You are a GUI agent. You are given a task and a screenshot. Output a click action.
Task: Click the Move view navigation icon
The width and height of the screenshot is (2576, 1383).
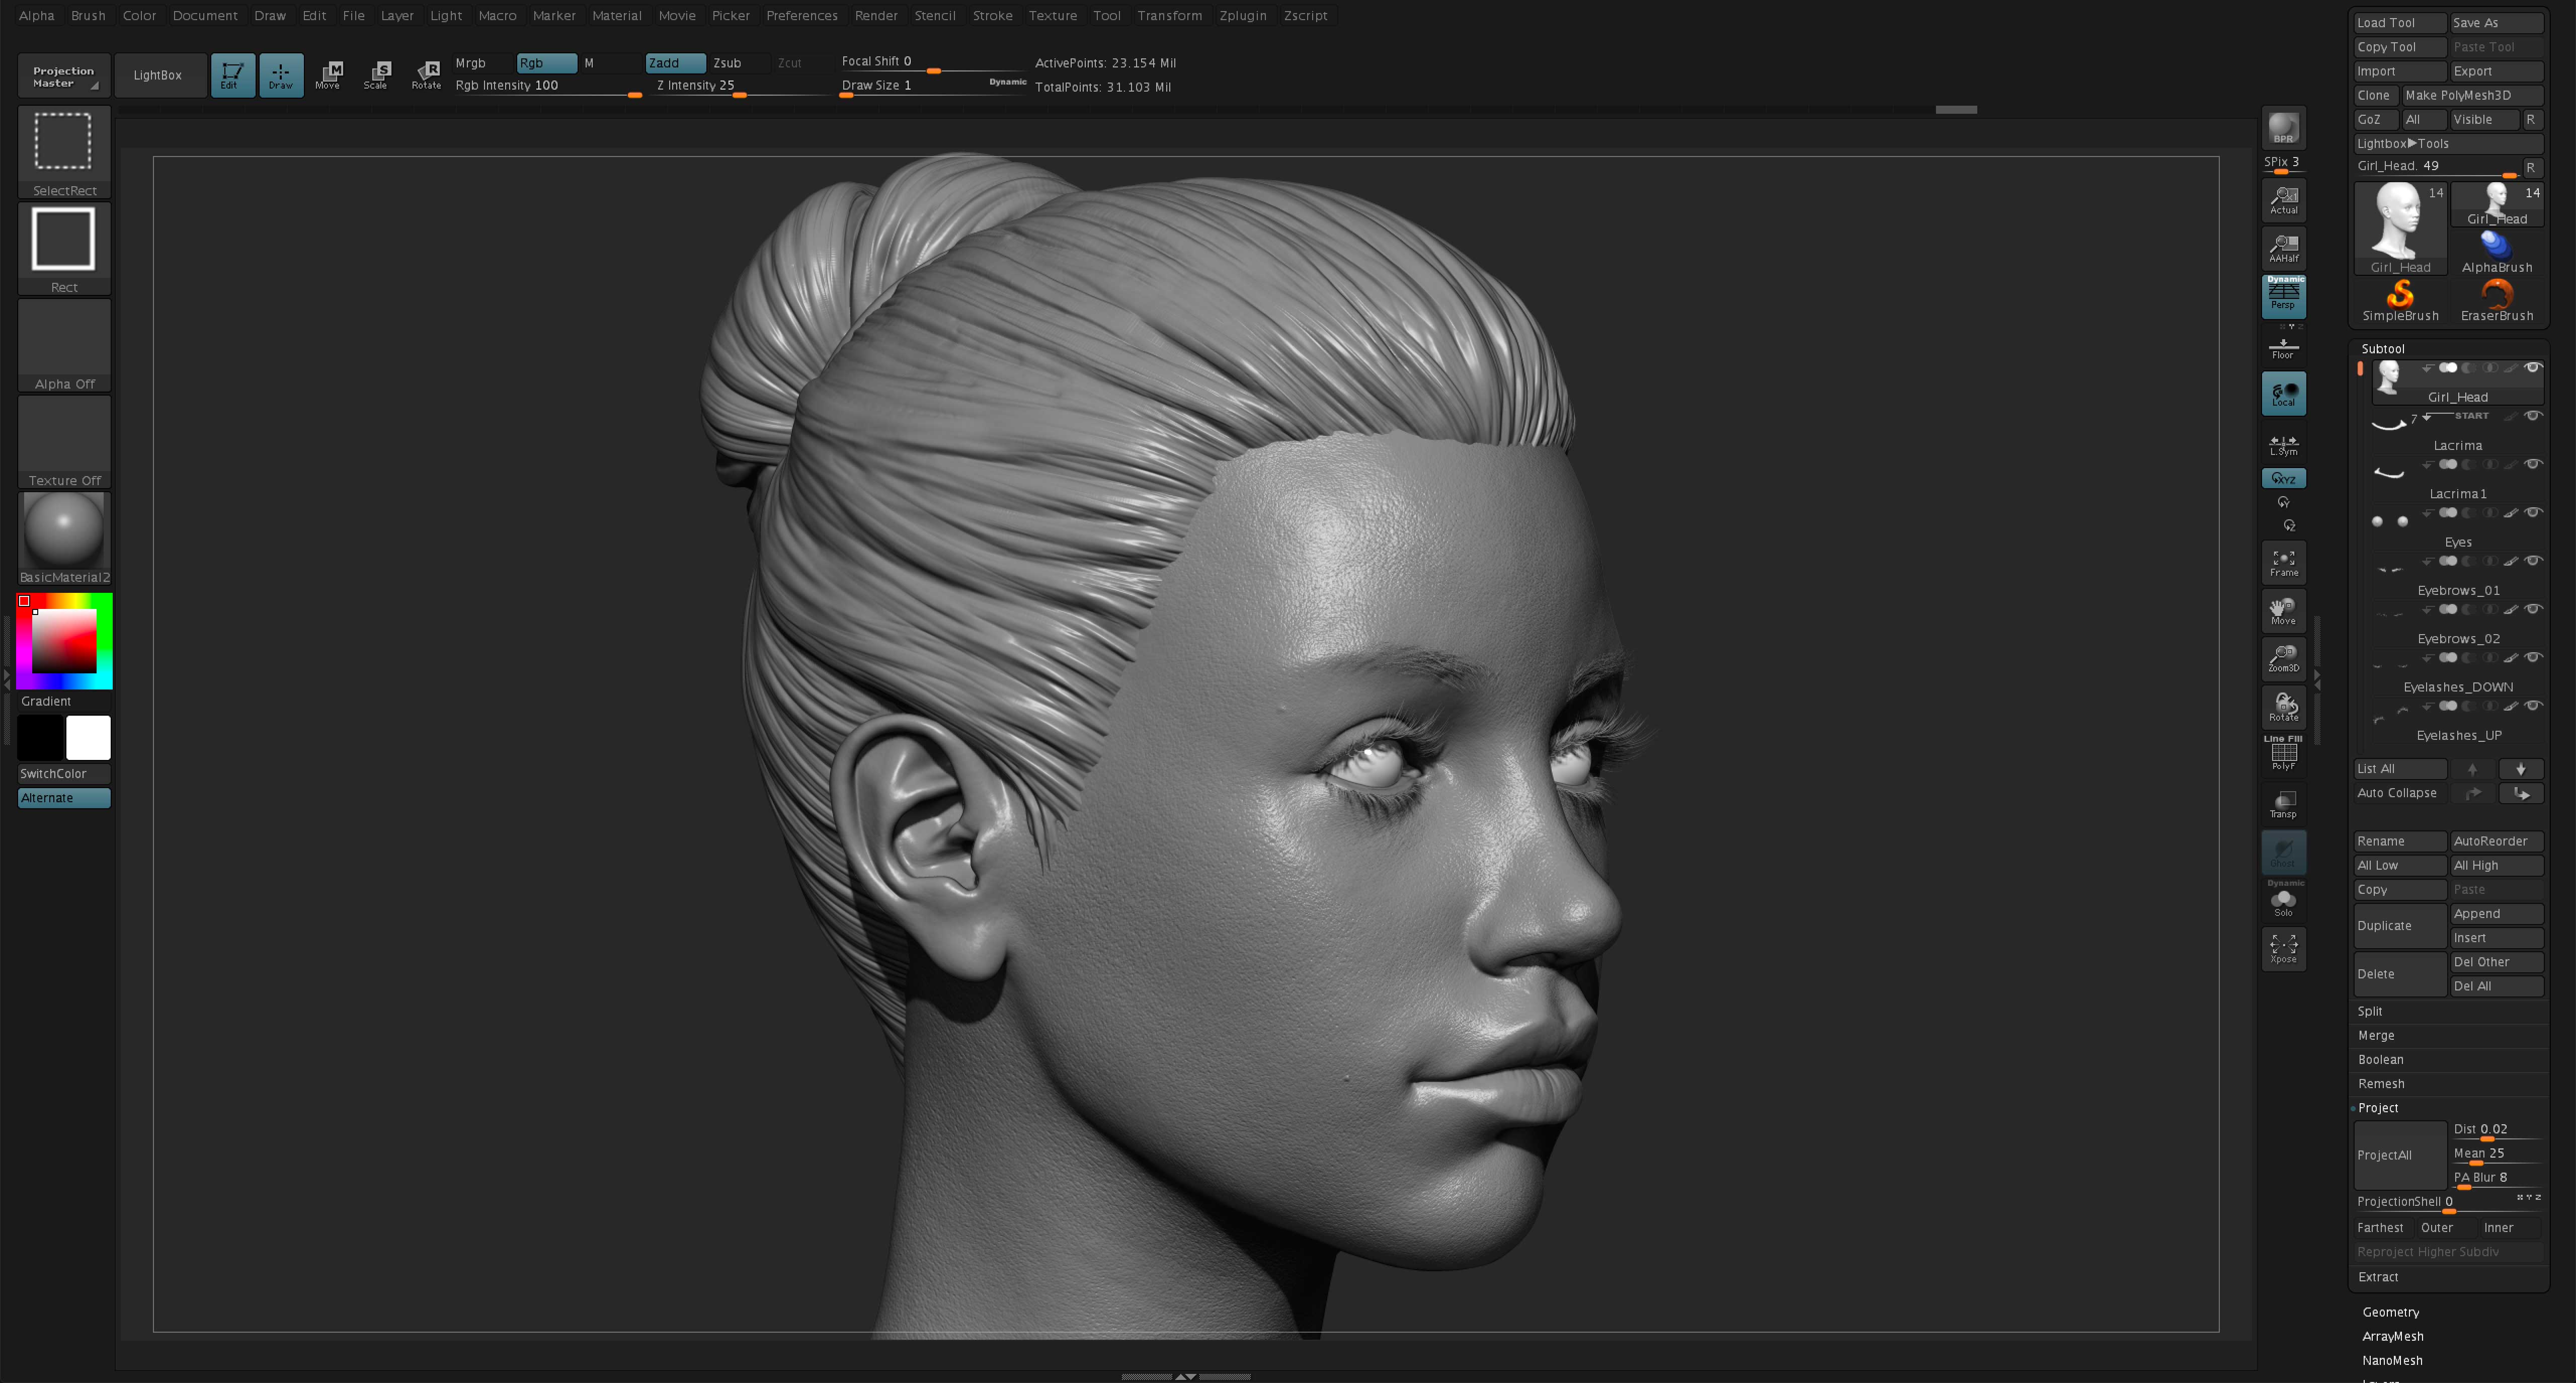2283,611
